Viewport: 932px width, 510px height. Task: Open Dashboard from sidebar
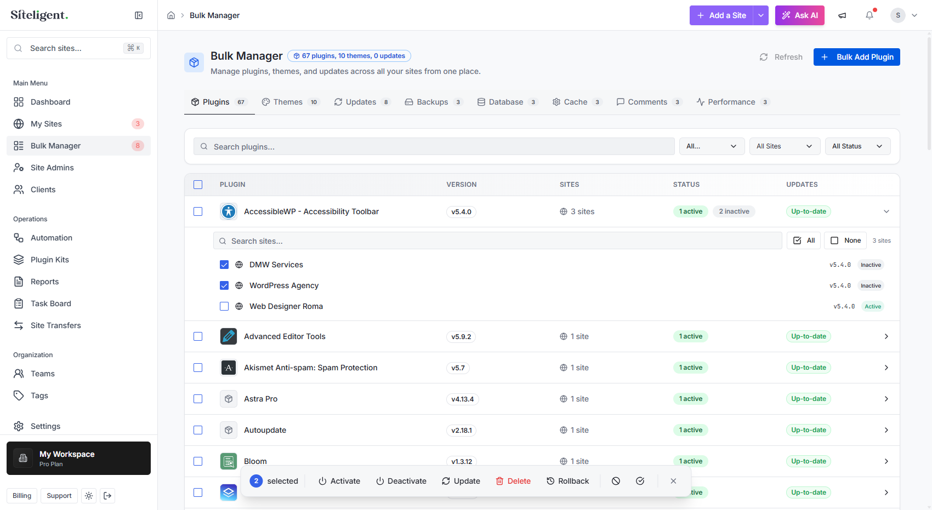(78, 102)
